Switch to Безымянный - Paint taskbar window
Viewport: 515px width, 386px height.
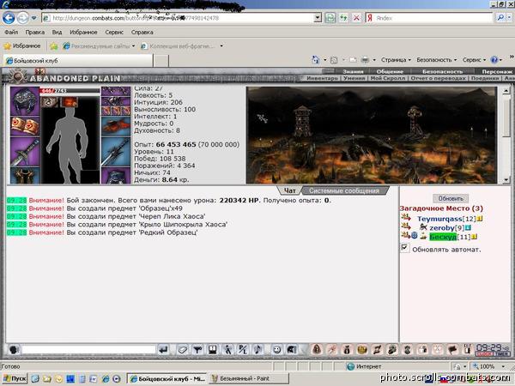[249, 378]
